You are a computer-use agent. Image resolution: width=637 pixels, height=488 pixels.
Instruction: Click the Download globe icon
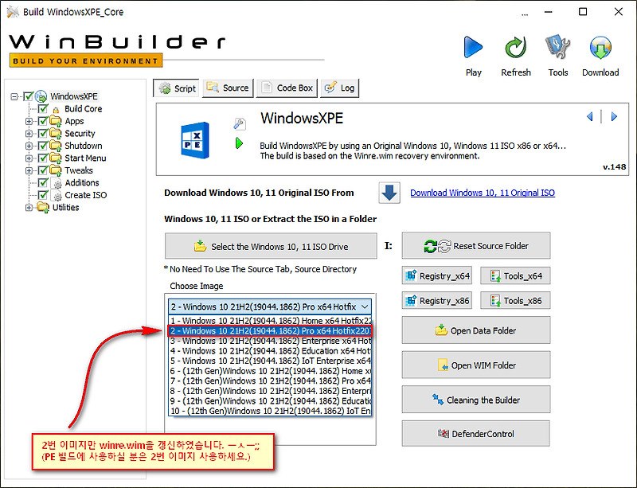(600, 48)
